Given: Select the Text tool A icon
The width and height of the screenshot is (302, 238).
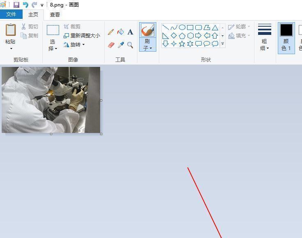Looking at the screenshot, I should 130,32.
